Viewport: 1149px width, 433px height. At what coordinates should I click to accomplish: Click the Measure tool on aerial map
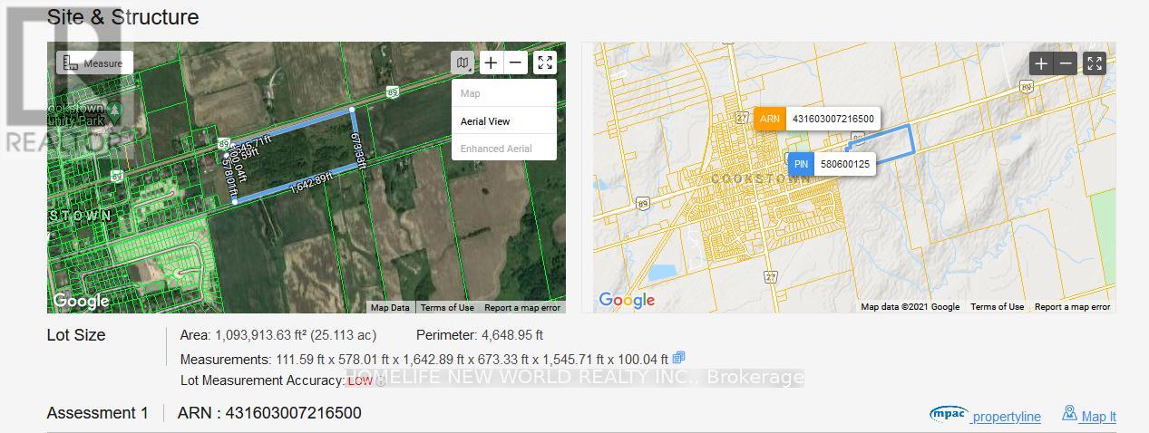(95, 63)
